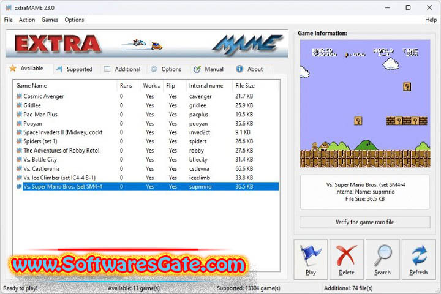Click the MAME icon beside Pac-Man Plus
The image size is (441, 294).
coord(19,114)
